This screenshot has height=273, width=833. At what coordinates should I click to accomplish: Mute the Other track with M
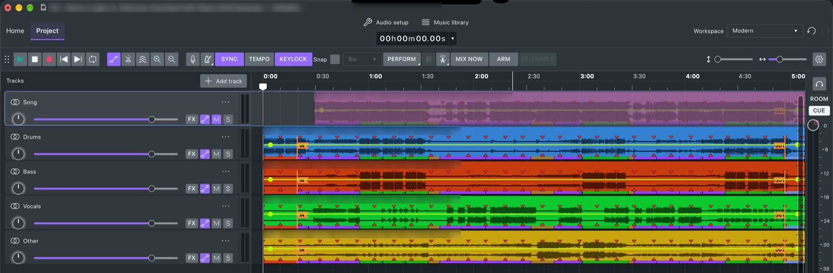tap(216, 258)
